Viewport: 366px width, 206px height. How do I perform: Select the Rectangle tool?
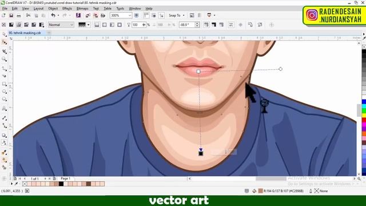4,84
